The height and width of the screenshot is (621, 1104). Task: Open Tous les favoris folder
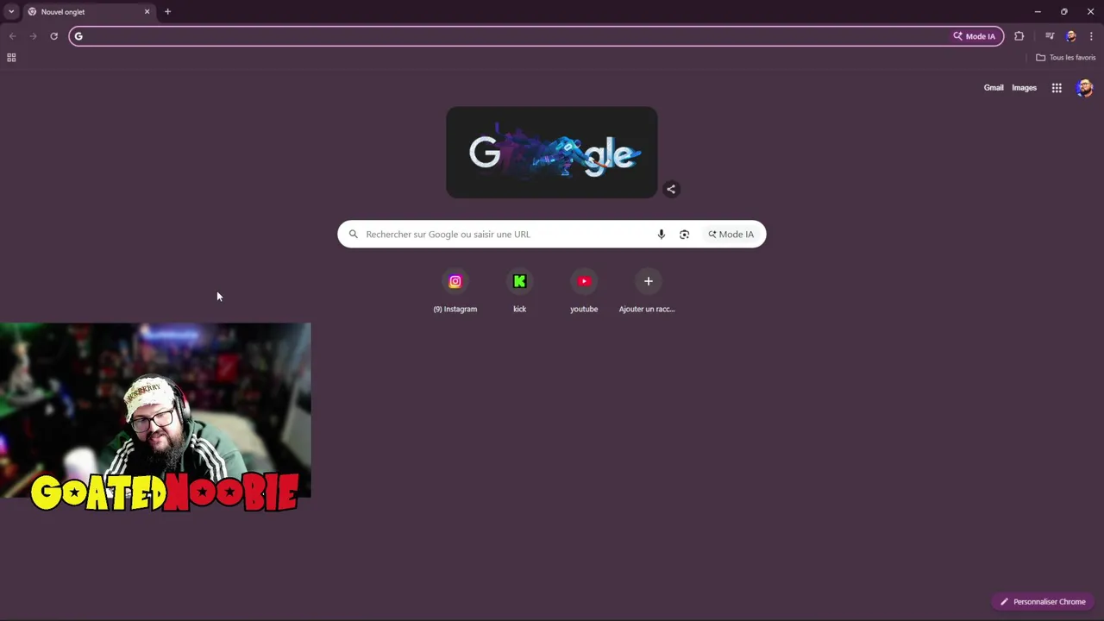[1065, 58]
